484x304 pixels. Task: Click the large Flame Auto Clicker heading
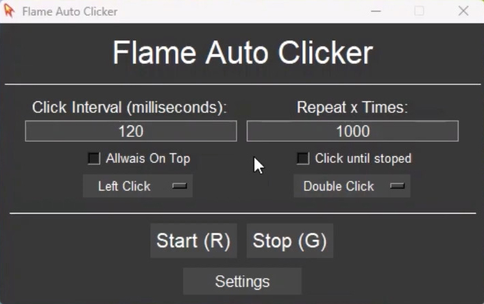(243, 53)
